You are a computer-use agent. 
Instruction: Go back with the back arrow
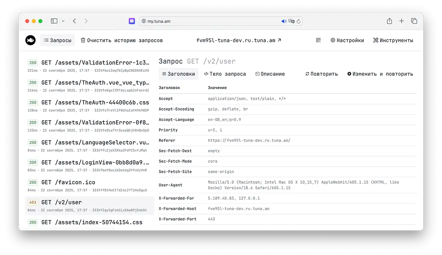74,21
